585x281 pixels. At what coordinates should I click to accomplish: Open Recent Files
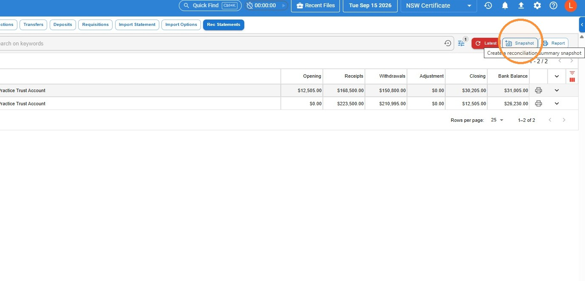pos(315,6)
